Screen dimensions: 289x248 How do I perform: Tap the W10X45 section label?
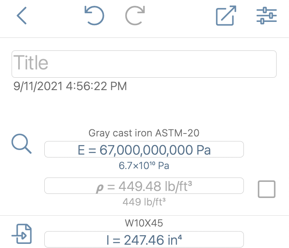144,223
